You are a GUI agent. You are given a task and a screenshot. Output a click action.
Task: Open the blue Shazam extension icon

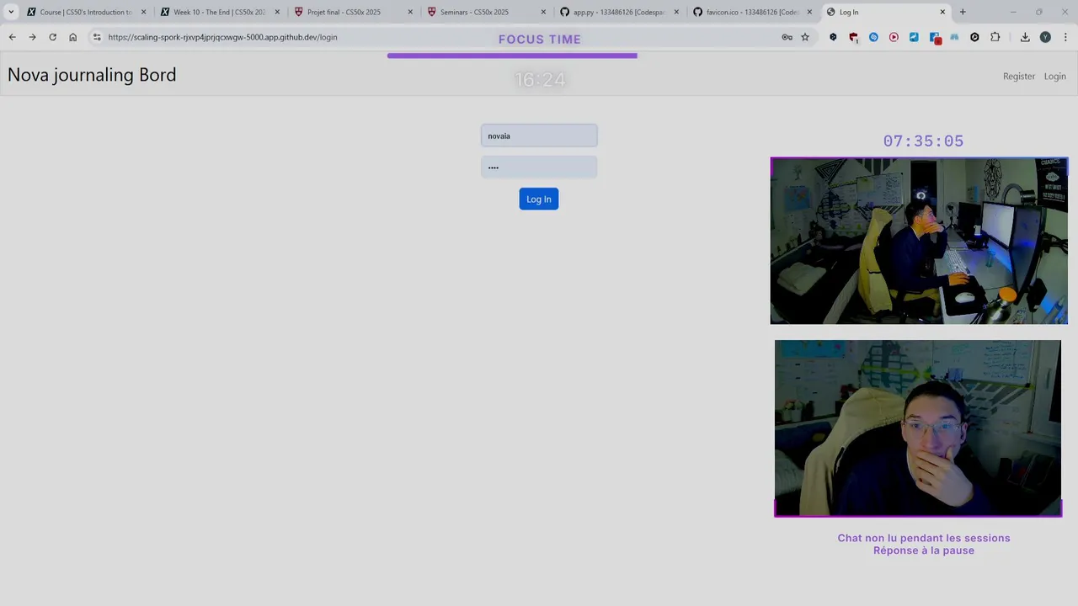pyautogui.click(x=873, y=37)
